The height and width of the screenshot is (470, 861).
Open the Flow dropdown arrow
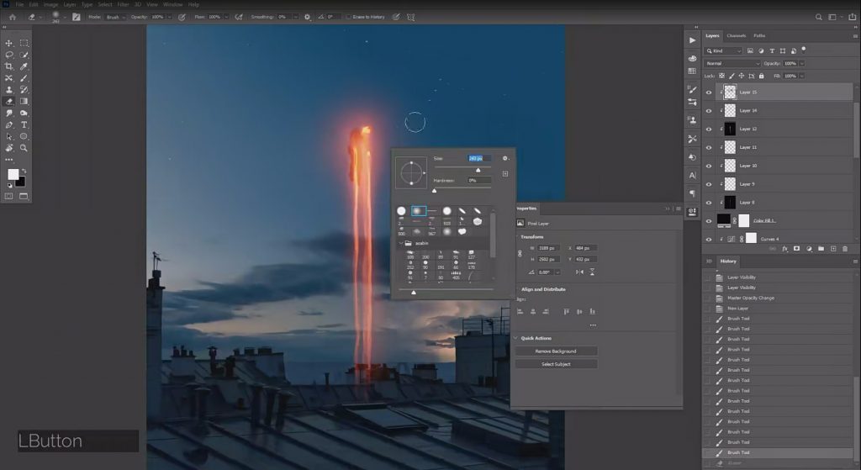tap(226, 17)
